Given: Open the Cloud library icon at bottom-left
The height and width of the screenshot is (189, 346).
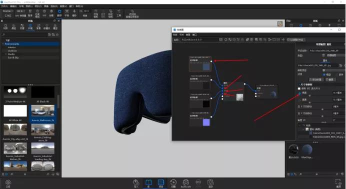Looking at the screenshot, I should click(x=8, y=183).
